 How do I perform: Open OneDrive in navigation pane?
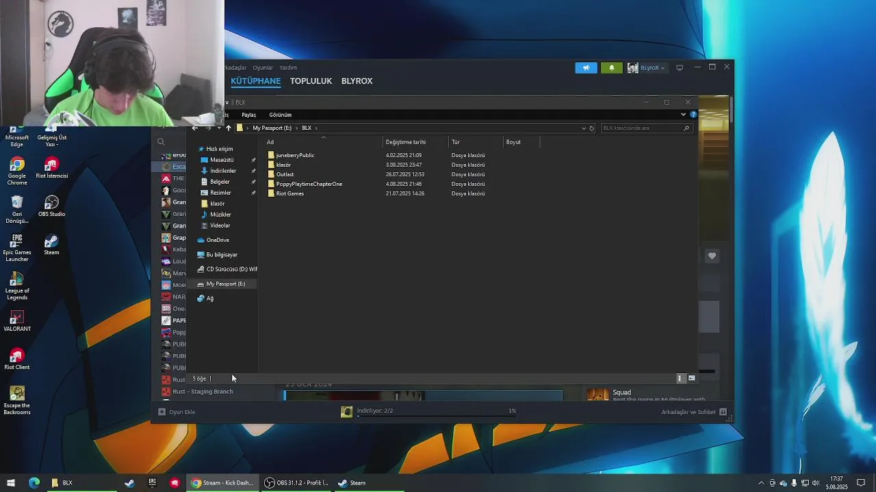point(218,240)
